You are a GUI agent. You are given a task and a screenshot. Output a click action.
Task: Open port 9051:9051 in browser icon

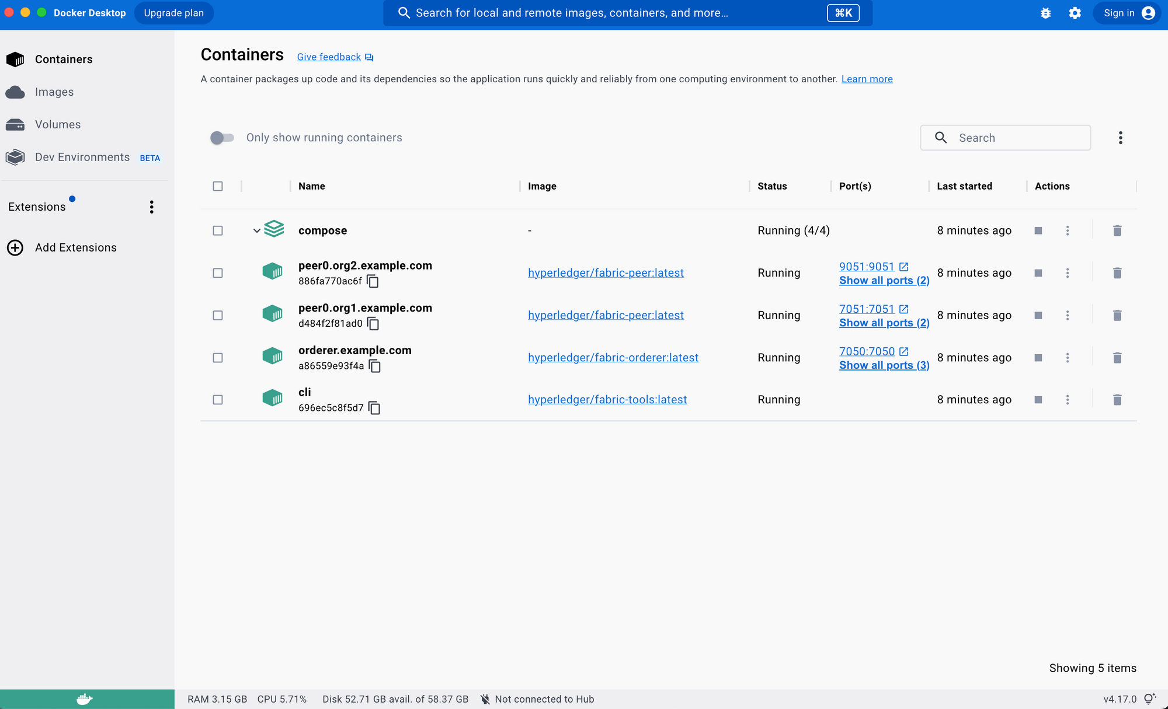[903, 267]
